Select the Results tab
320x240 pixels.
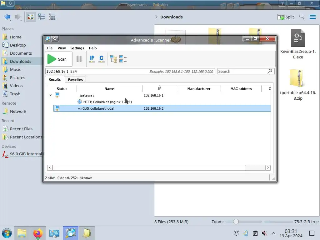55,79
